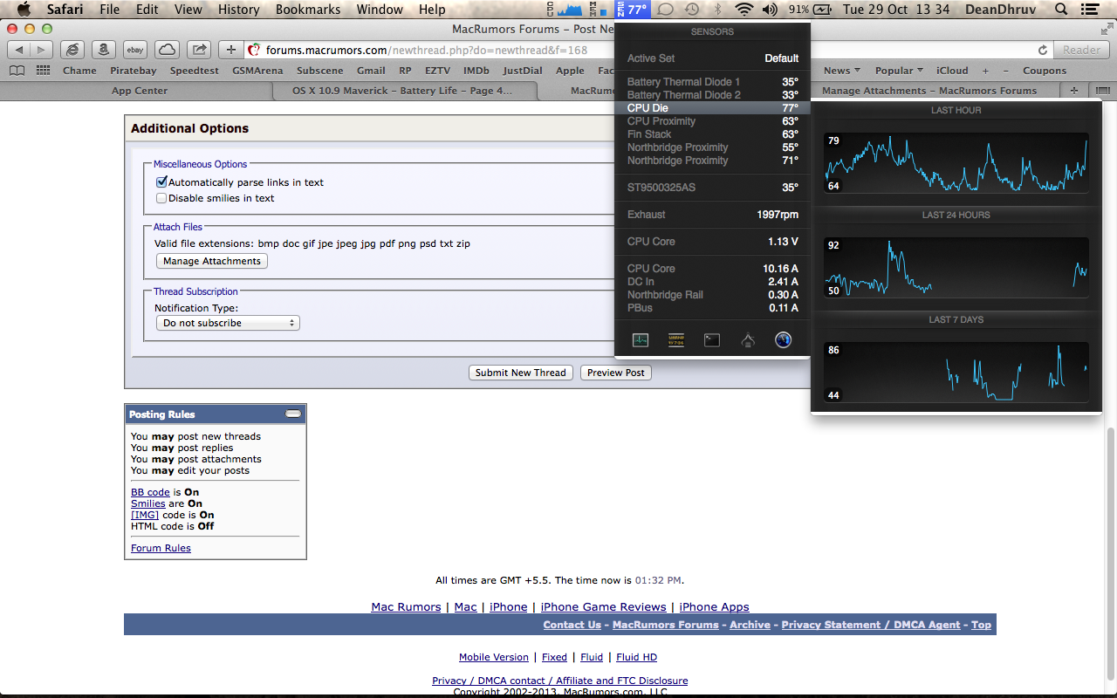Open Time Machine menu bar icon
The height and width of the screenshot is (698, 1117).
[x=691, y=9]
